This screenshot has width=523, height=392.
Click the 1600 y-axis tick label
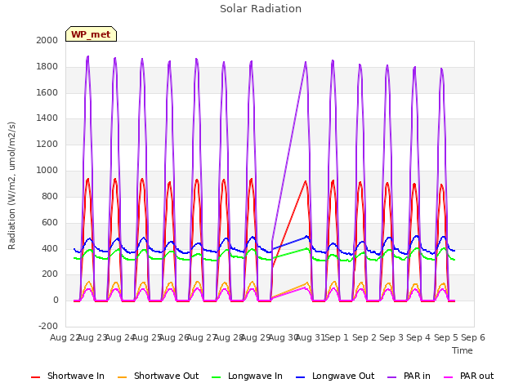click(x=47, y=92)
